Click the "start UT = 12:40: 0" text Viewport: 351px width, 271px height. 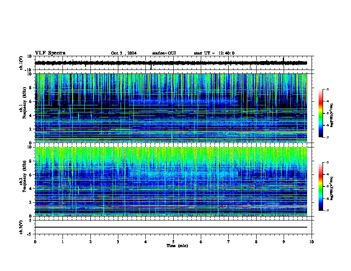click(214, 53)
